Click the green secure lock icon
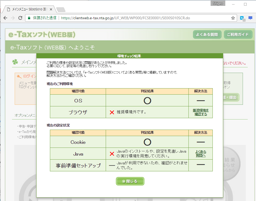 tap(29, 18)
